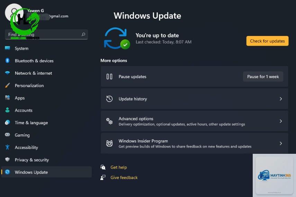This screenshot has height=197, width=296.
Task: Click the Accounts person icon
Action: pos(7,110)
